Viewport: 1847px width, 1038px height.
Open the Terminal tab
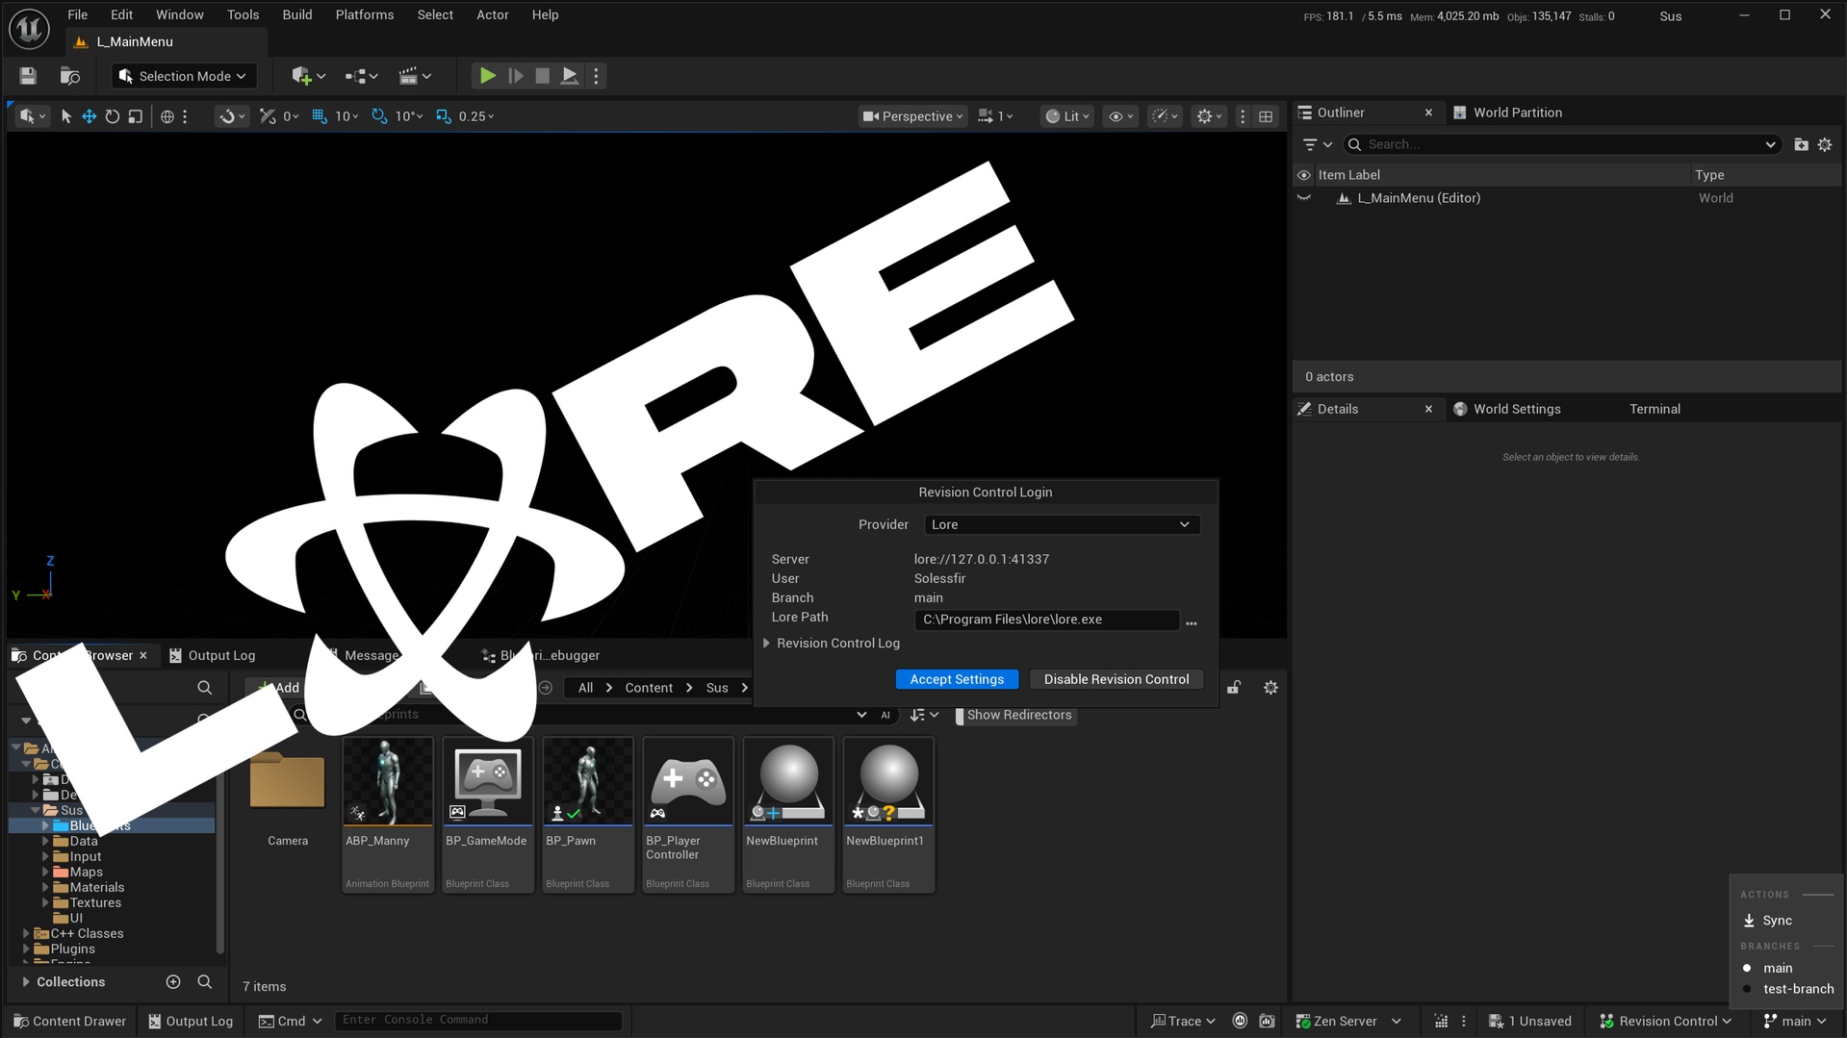click(x=1655, y=409)
